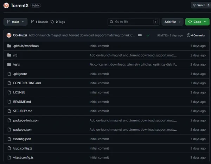211x164 pixels.
Task: Open the LICENSE file
Action: 19,92
